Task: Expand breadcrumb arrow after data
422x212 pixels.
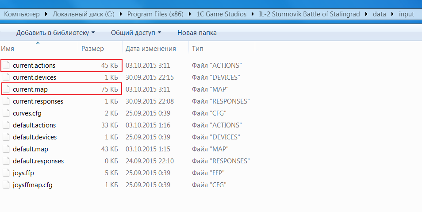Action: [392, 14]
